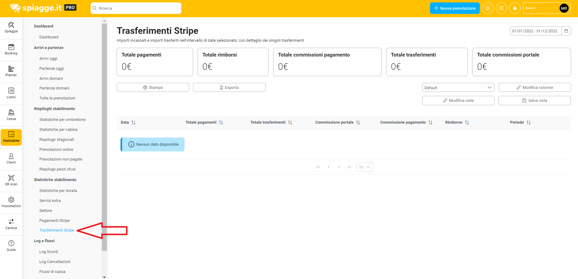Open the Clienti section

[11, 158]
